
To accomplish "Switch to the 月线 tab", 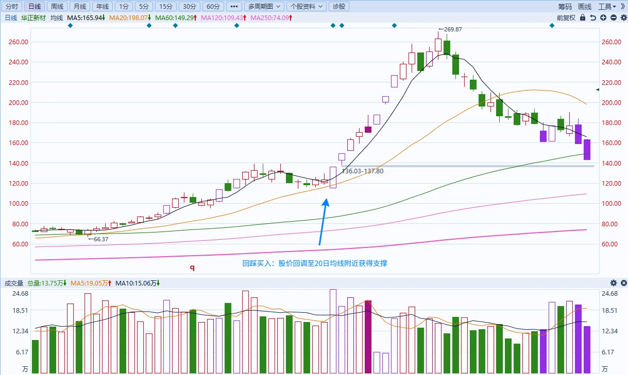I will (79, 7).
